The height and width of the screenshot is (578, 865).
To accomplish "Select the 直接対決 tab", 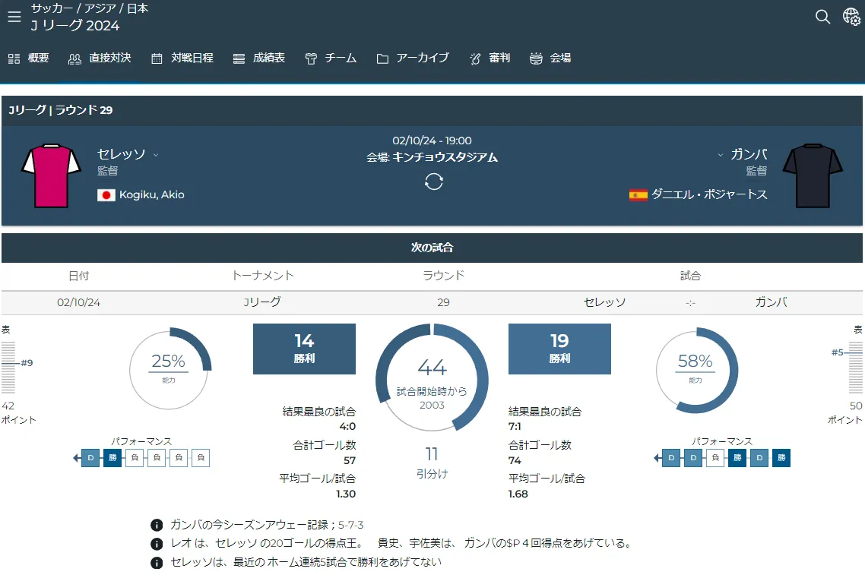I will coord(100,58).
